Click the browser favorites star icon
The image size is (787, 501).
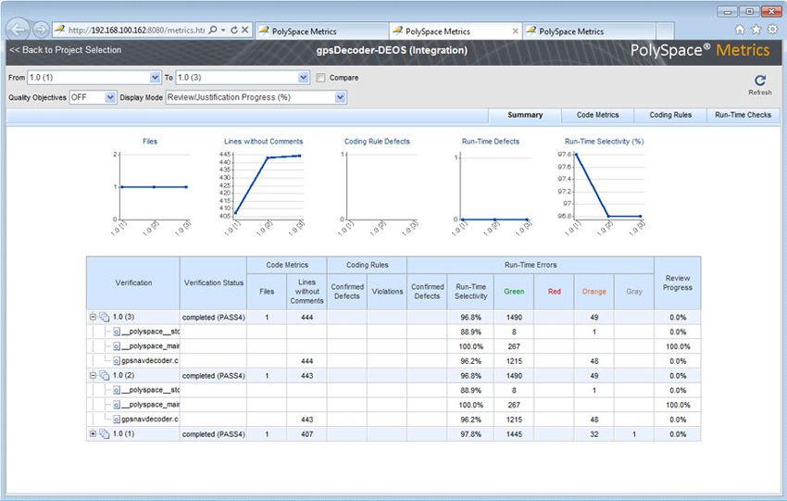tap(756, 30)
